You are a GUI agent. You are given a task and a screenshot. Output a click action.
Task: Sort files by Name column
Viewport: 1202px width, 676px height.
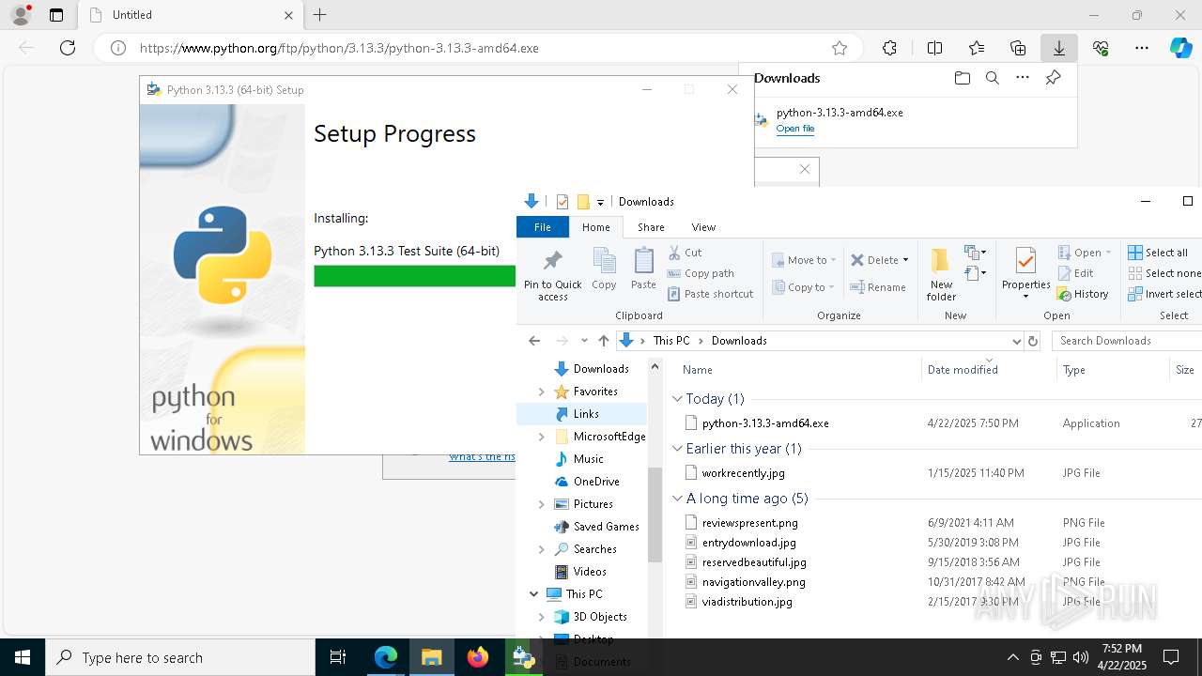point(697,370)
